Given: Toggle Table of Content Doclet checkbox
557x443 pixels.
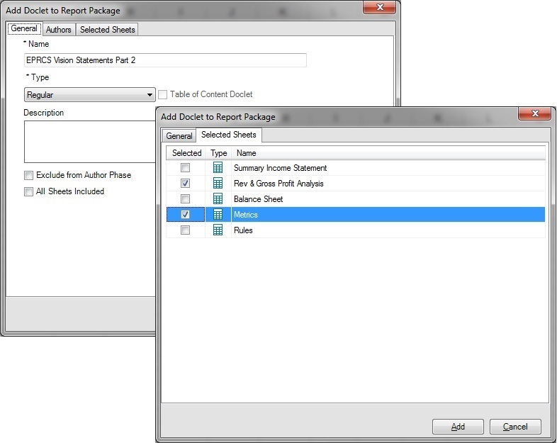Looking at the screenshot, I should coord(163,94).
